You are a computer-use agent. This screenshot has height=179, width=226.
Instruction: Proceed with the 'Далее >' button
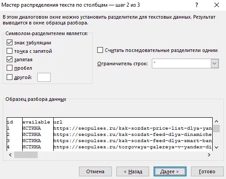pyautogui.click(x=170, y=171)
